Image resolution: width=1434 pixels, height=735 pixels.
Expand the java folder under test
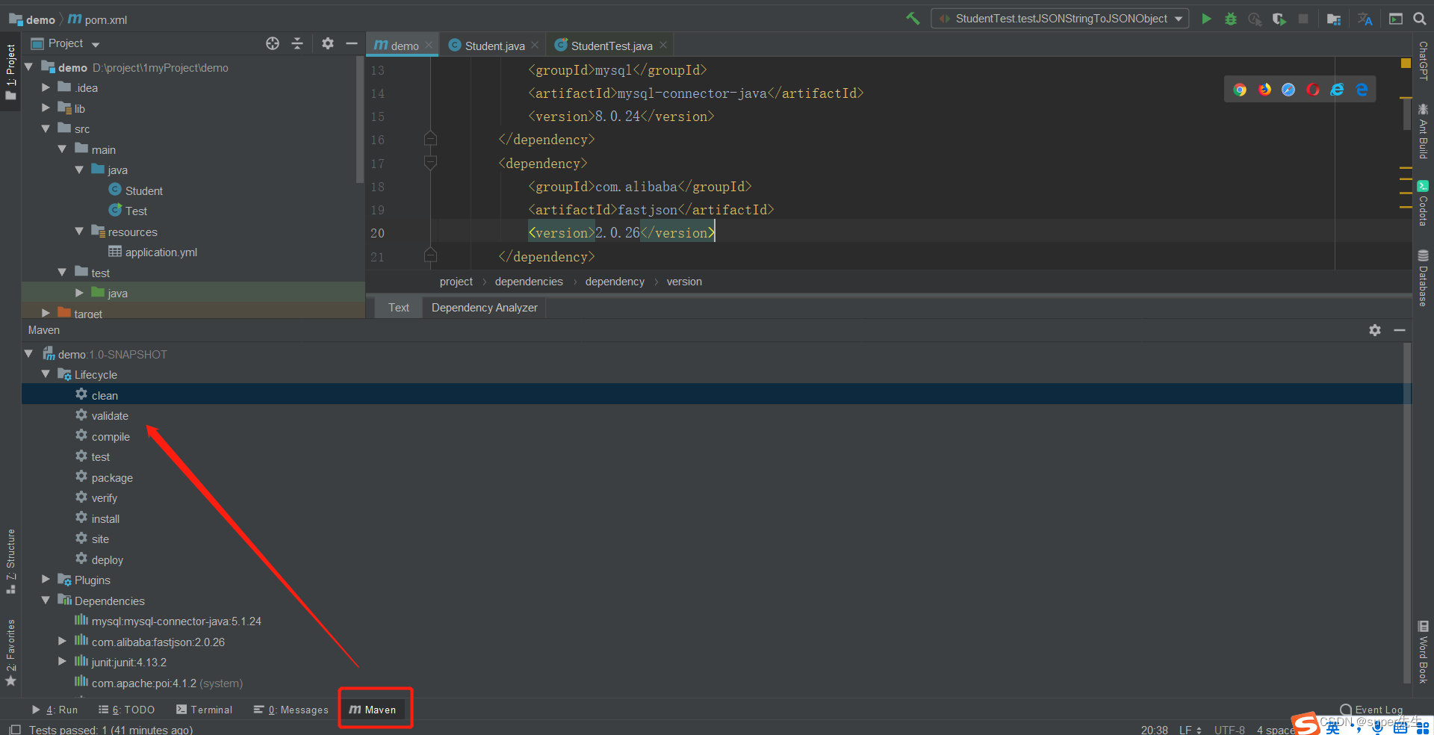tap(79, 293)
